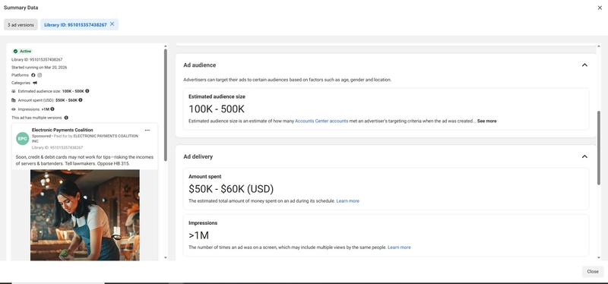The image size is (608, 284).
Task: Click the left panel scroll-down arrow
Action: point(166,257)
